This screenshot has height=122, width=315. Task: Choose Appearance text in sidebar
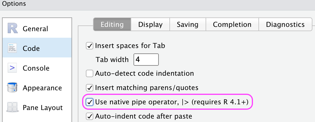(x=42, y=88)
